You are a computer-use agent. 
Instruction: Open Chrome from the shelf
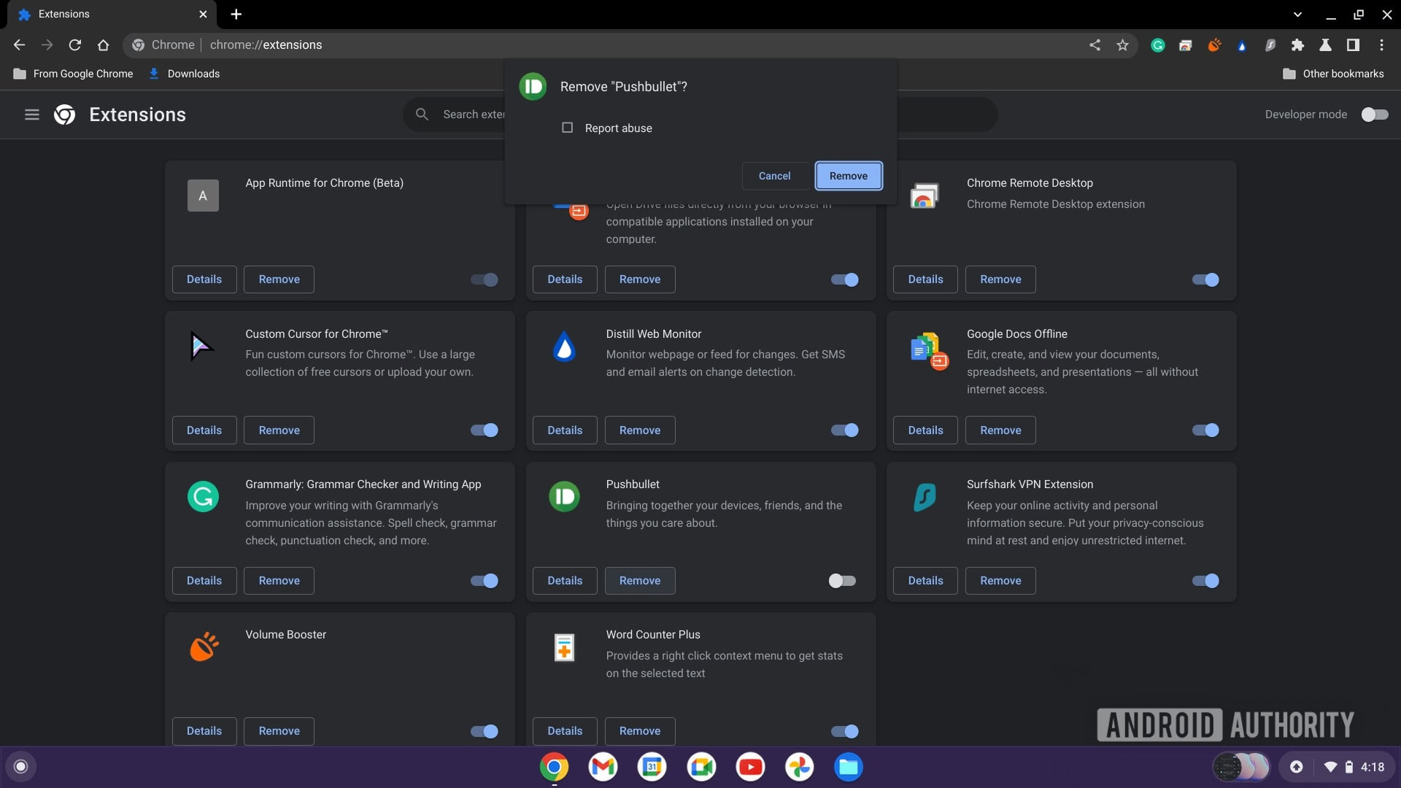(554, 767)
